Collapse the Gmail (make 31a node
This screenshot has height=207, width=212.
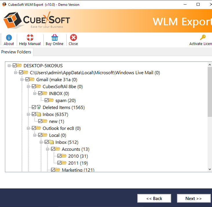22,80
